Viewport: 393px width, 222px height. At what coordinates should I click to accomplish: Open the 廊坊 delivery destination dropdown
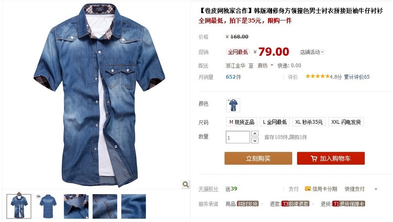pos(265,66)
